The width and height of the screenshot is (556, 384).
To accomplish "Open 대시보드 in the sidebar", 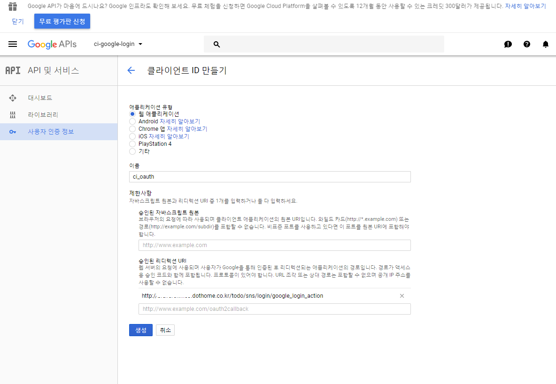I will pos(40,98).
